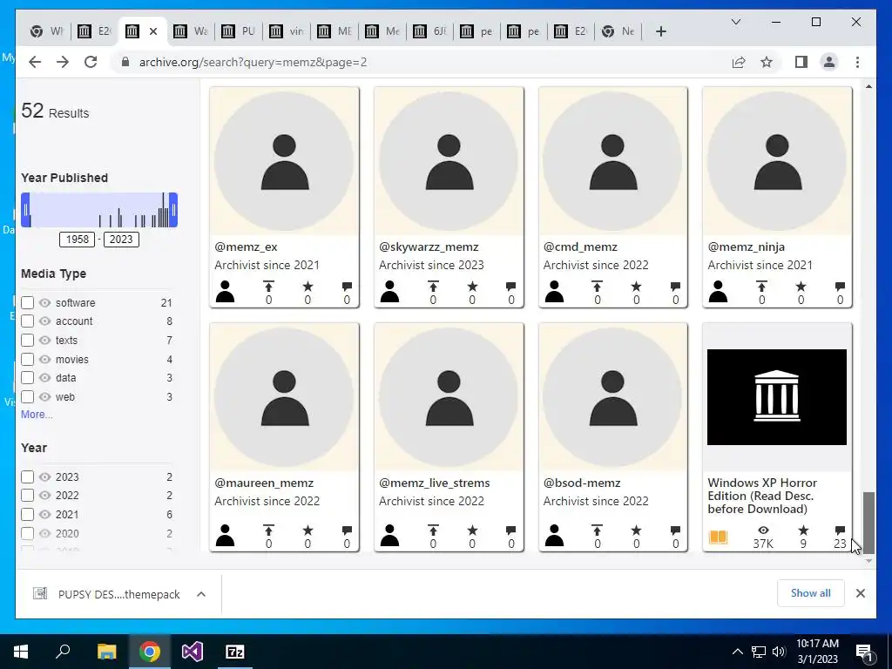Check the movies media type checkbox
The height and width of the screenshot is (669, 892).
point(27,360)
